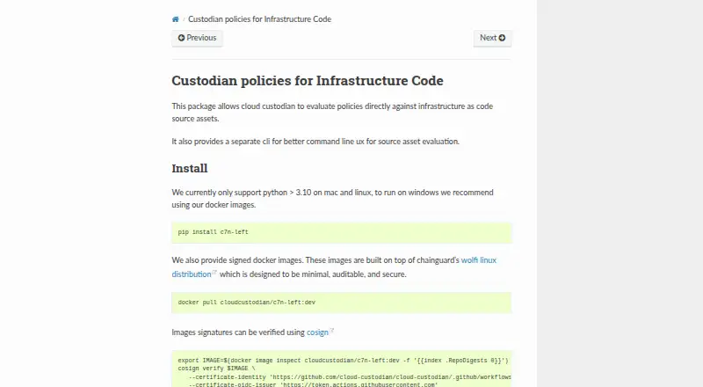Go to the Previous page
Viewport: 703px width, 387px height.
pyautogui.click(x=197, y=38)
